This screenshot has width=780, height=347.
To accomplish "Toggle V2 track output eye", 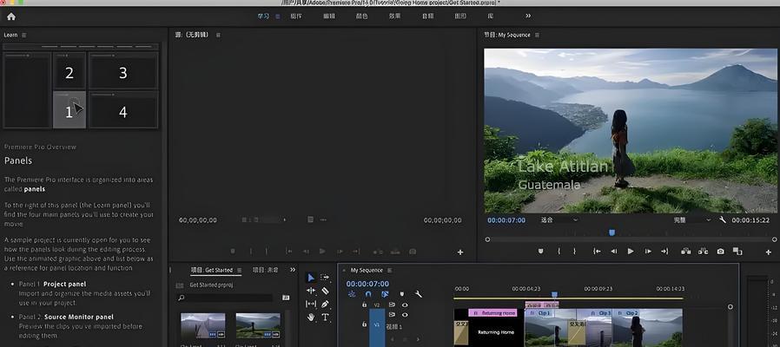I will 405,304.
